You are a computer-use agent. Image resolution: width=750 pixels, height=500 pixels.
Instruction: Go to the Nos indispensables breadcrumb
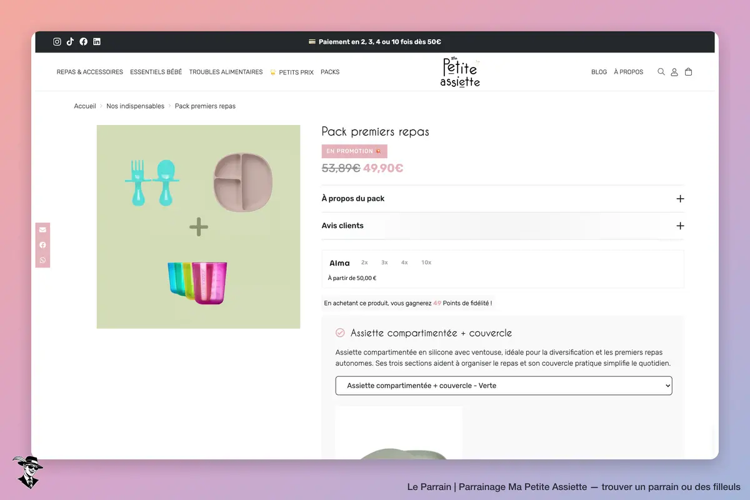[x=135, y=106]
